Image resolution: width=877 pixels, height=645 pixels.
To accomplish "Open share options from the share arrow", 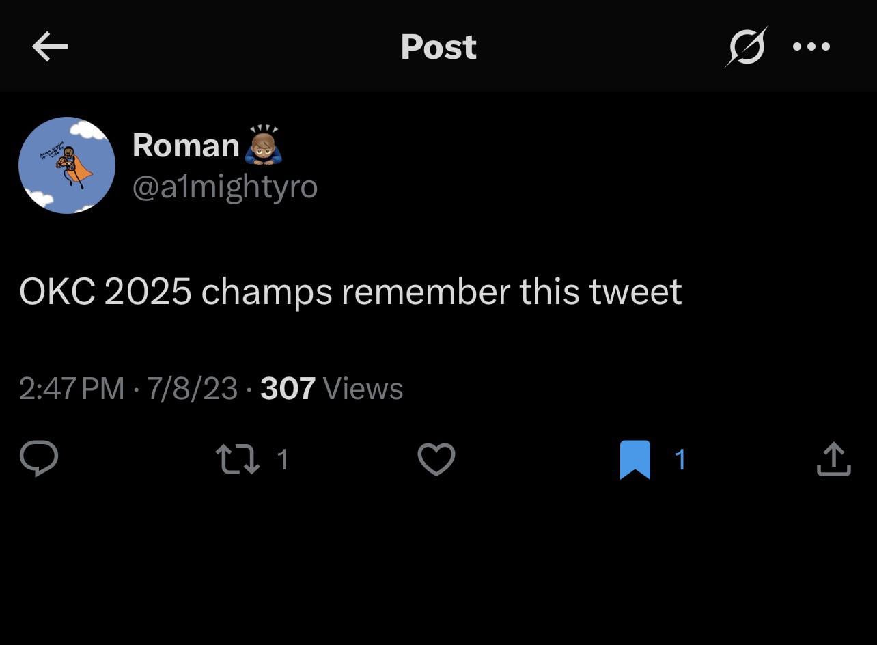I will tap(833, 458).
